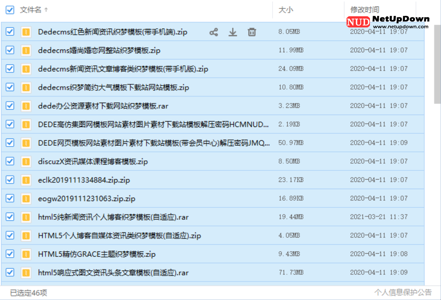Uncheck DEDE高仿集图网模板 file checkbox

tap(10, 124)
